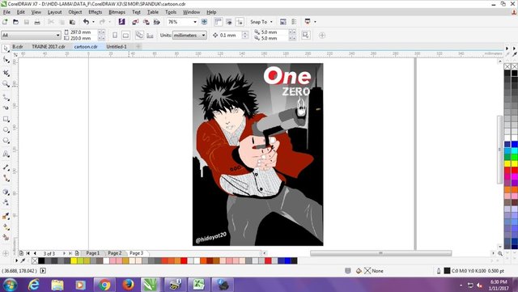The image size is (518, 292).
Task: Open the Effects menu
Action: pos(96,12)
